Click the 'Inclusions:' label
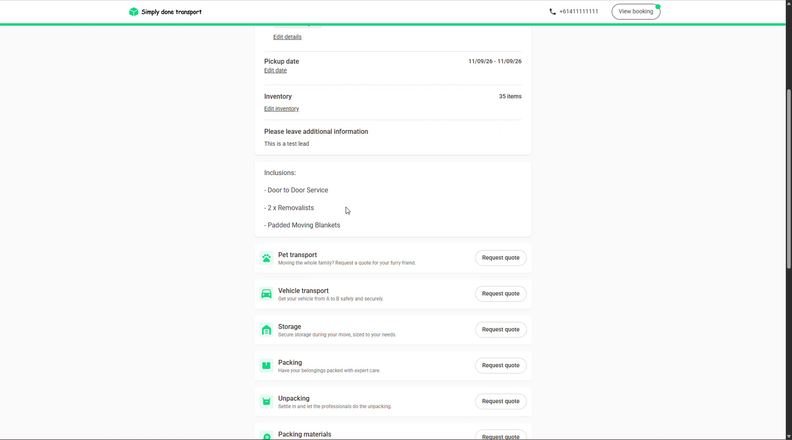The width and height of the screenshot is (792, 440). 280,173
